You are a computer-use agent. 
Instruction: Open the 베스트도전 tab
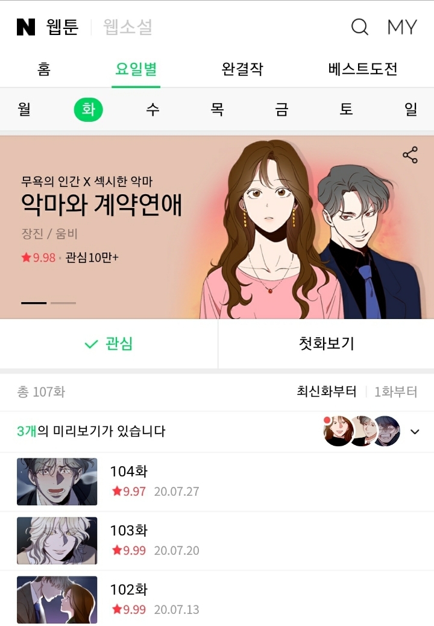tap(363, 69)
